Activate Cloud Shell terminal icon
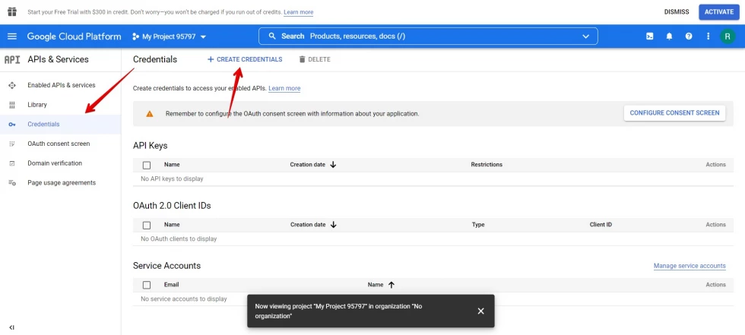Screen dimensions: 745x335 pyautogui.click(x=650, y=36)
